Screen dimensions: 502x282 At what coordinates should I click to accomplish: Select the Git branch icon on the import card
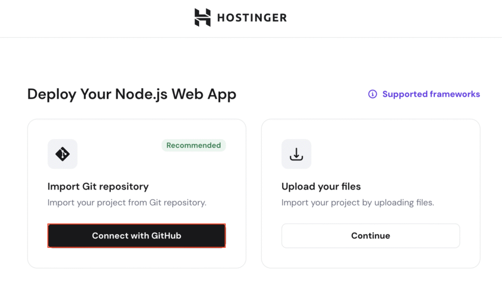click(x=62, y=154)
